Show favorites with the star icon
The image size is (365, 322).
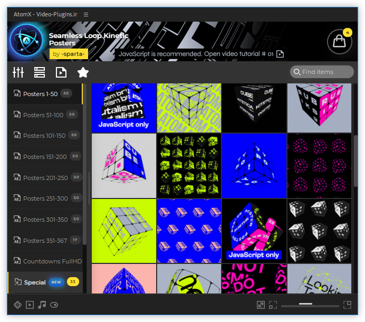coord(83,72)
